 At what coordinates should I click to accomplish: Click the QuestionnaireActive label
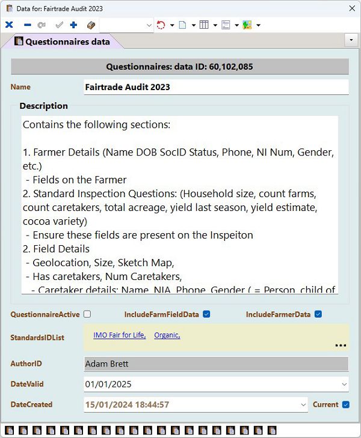pyautogui.click(x=45, y=315)
